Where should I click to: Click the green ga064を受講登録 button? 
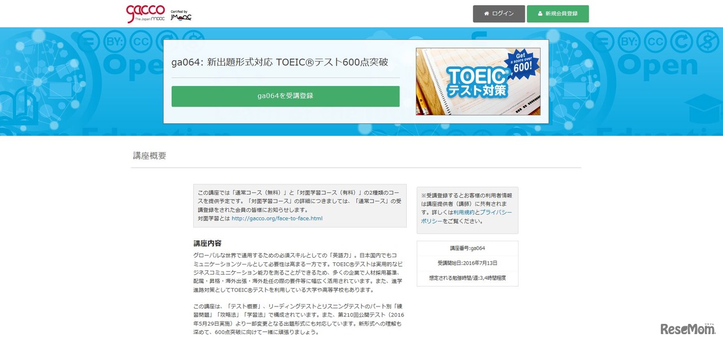pyautogui.click(x=285, y=96)
